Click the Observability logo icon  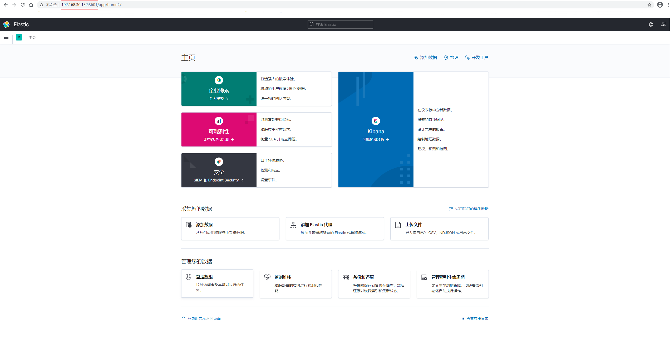[219, 121]
